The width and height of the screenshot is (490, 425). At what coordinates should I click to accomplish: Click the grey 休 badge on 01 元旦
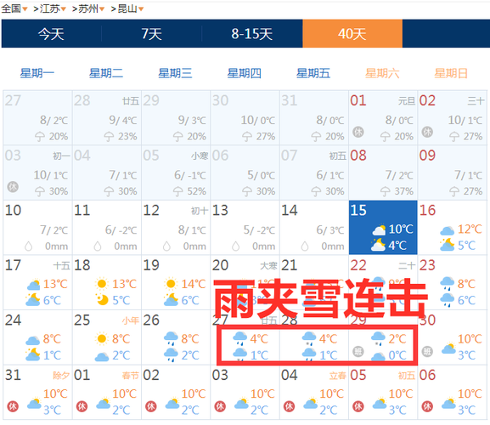[x=358, y=132]
